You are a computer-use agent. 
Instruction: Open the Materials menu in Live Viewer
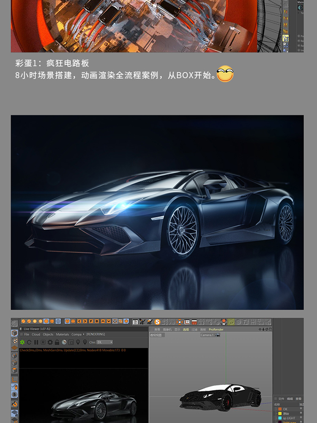[62, 334]
